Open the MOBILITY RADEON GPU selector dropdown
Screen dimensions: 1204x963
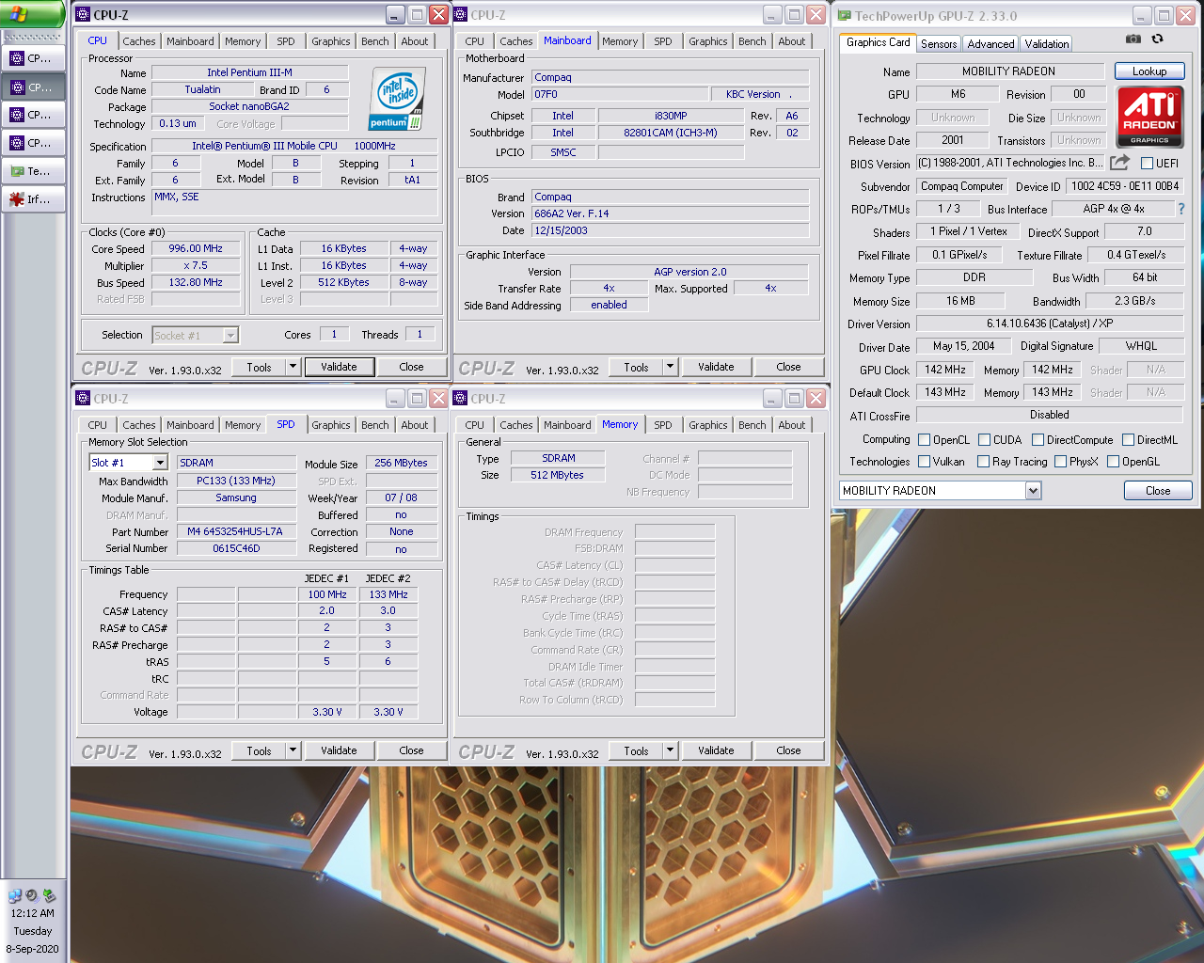tap(1033, 491)
